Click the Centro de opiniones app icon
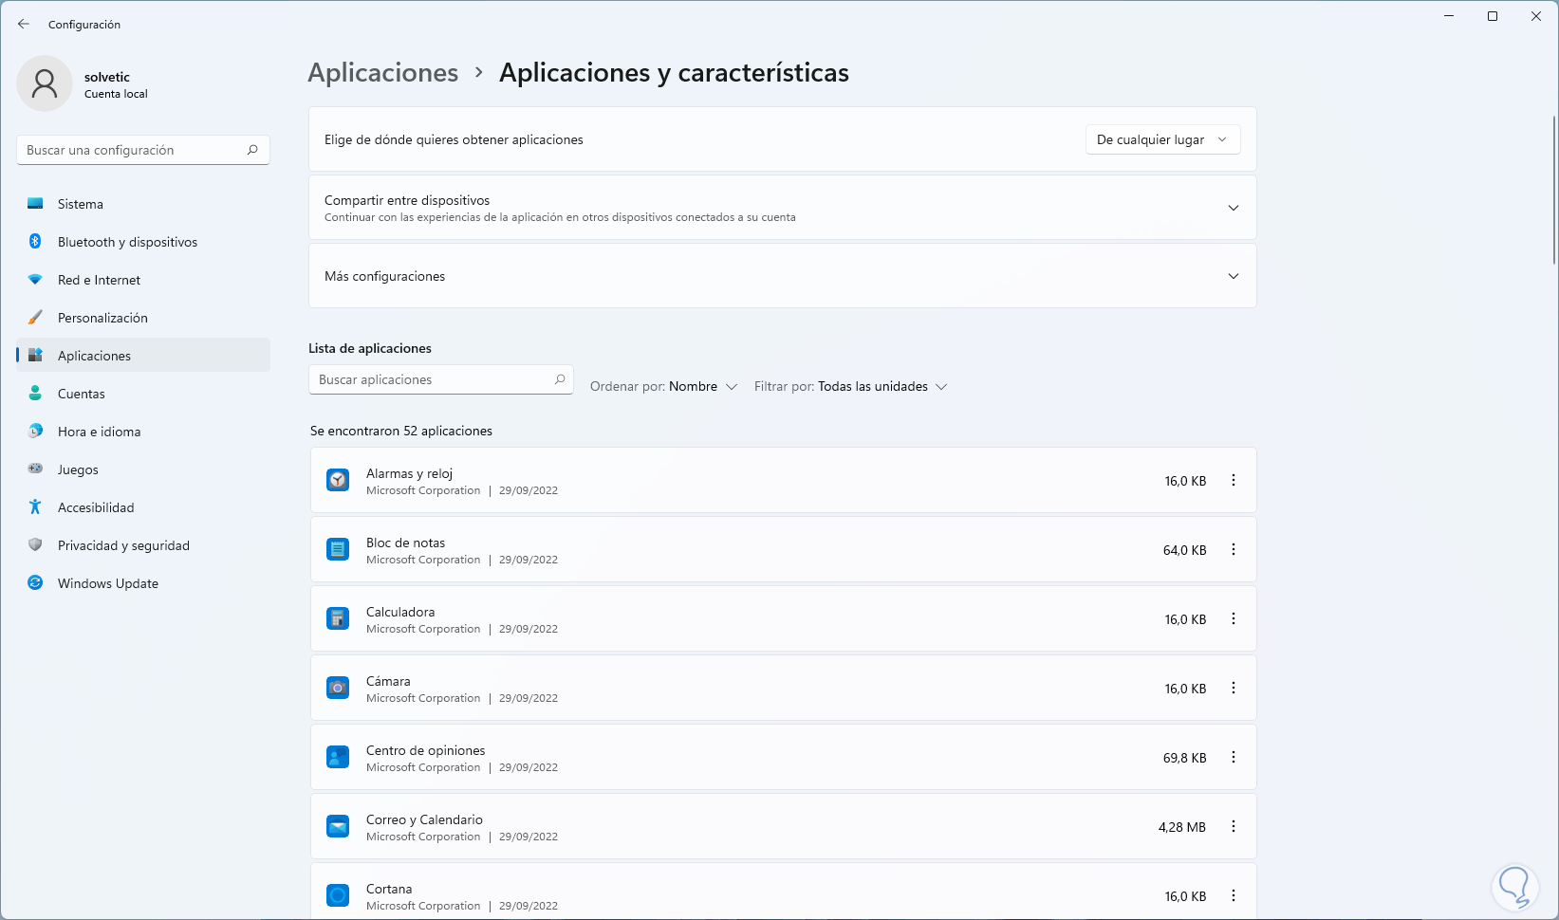Viewport: 1559px width, 920px height. [x=338, y=757]
